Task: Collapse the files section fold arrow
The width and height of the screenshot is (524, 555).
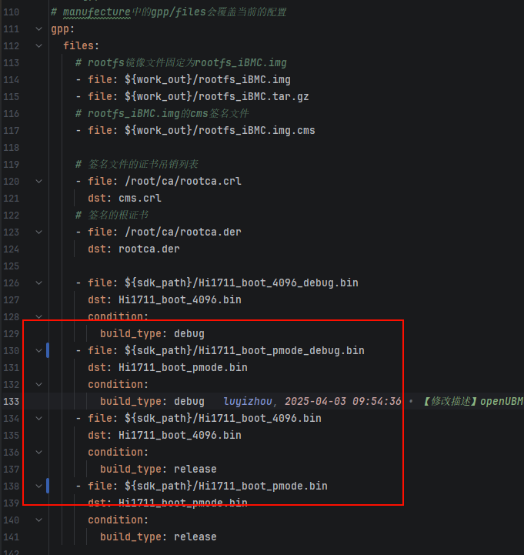Action: point(38,46)
